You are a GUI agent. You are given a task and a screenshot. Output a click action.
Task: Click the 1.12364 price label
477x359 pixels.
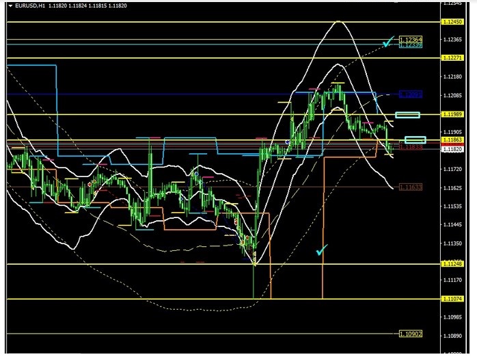click(410, 40)
